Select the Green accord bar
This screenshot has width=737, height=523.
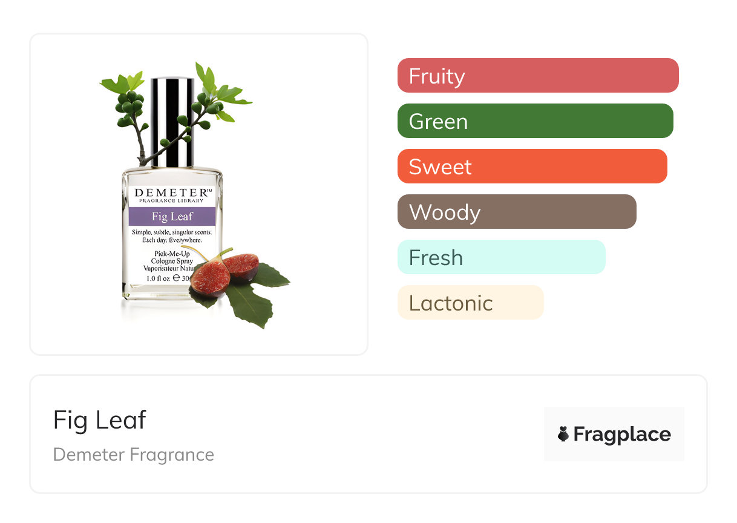(x=535, y=121)
